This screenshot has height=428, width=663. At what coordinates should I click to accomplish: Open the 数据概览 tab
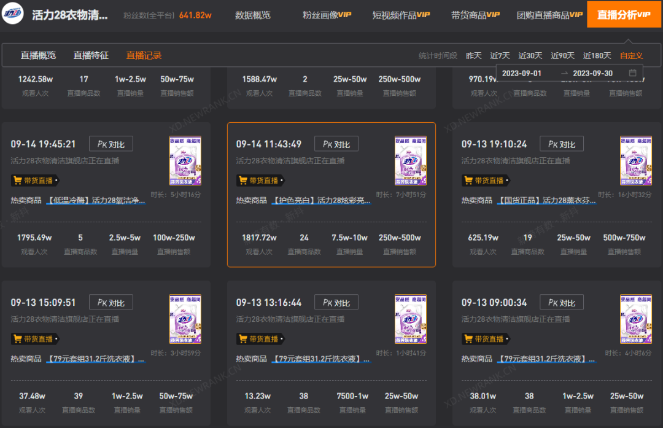tap(252, 15)
